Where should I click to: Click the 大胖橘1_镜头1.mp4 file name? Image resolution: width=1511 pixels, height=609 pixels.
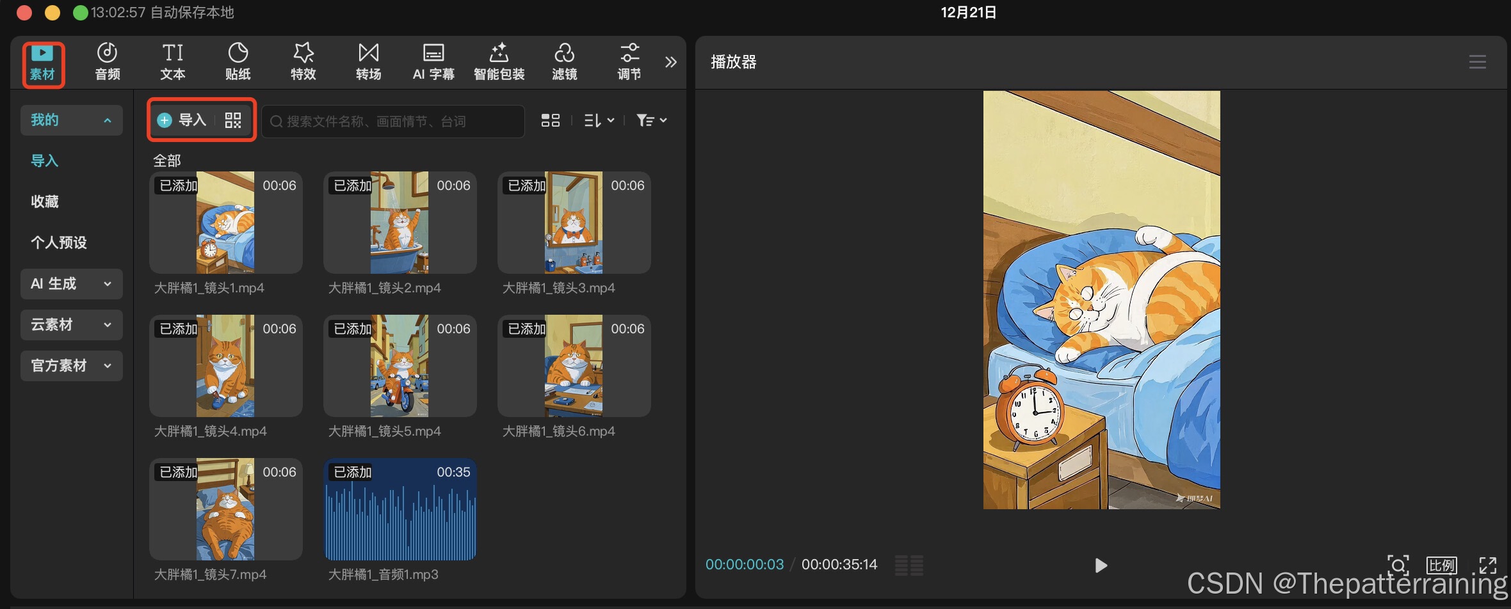[x=209, y=288]
